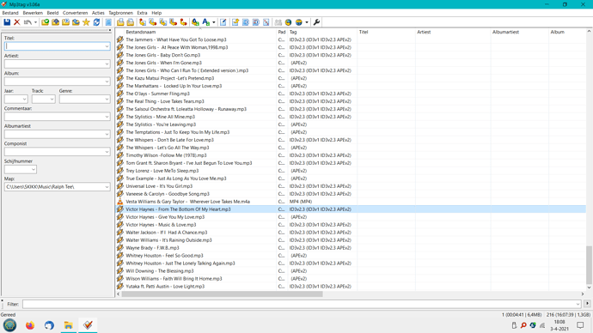593x333 pixels.
Task: Open the Actions icon with blue letter A
Action: (195, 22)
